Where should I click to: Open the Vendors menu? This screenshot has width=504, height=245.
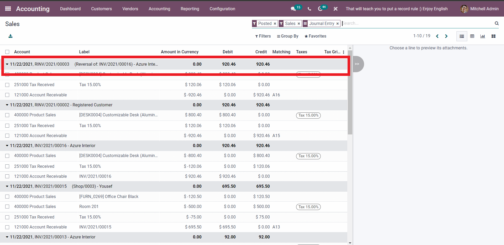(130, 9)
